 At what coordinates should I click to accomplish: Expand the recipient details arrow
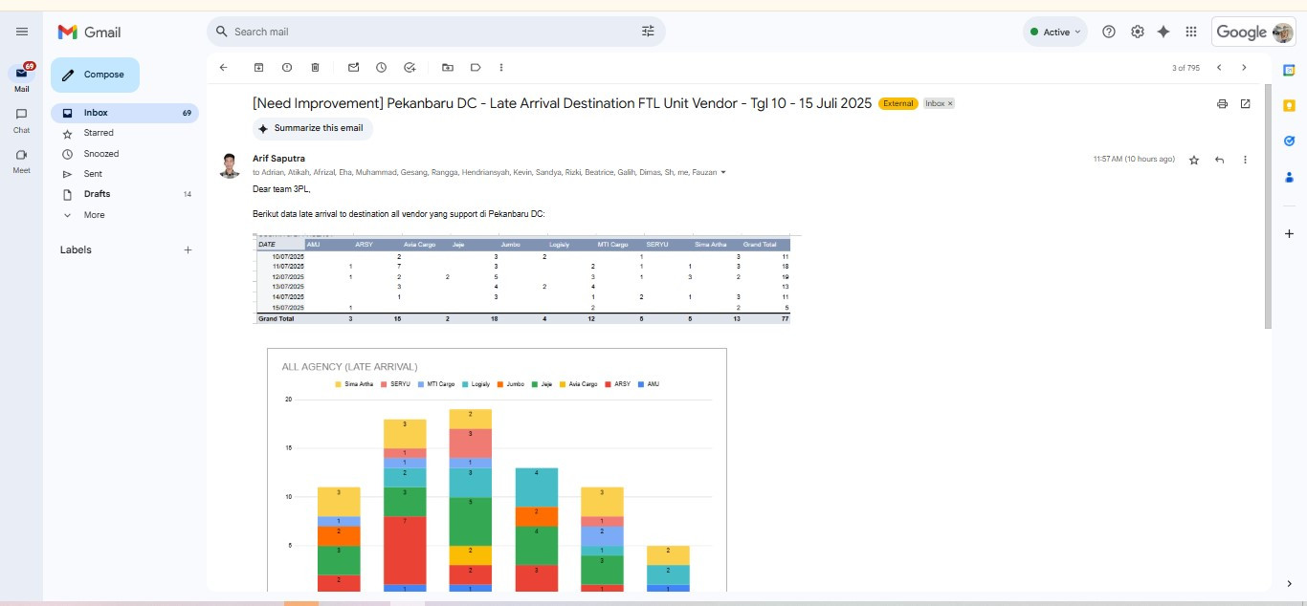point(723,173)
